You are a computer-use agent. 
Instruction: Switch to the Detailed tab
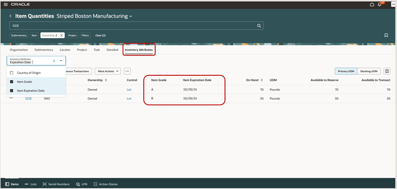pos(113,50)
